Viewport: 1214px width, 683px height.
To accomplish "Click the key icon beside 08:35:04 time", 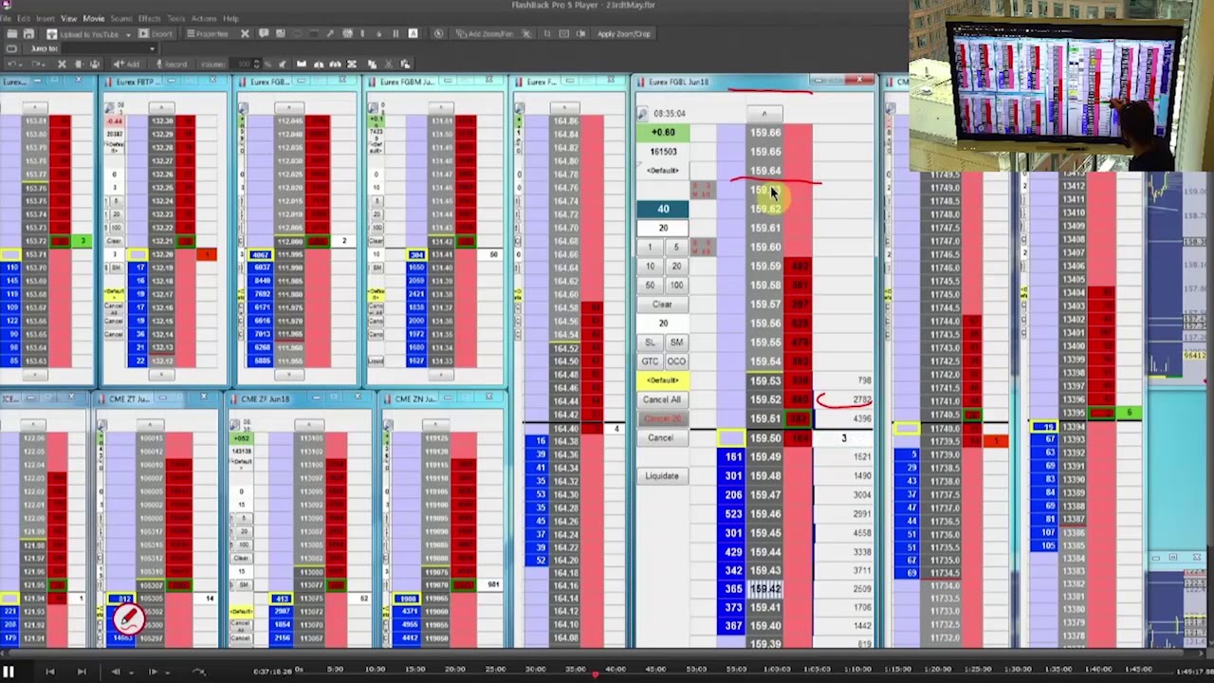I will point(643,114).
